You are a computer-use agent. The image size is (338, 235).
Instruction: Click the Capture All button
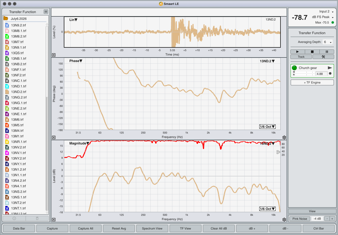(86, 228)
